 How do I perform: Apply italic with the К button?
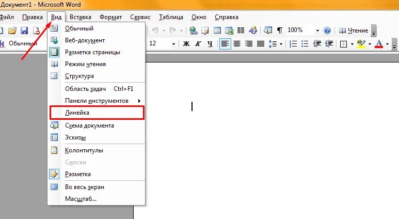(x=198, y=44)
